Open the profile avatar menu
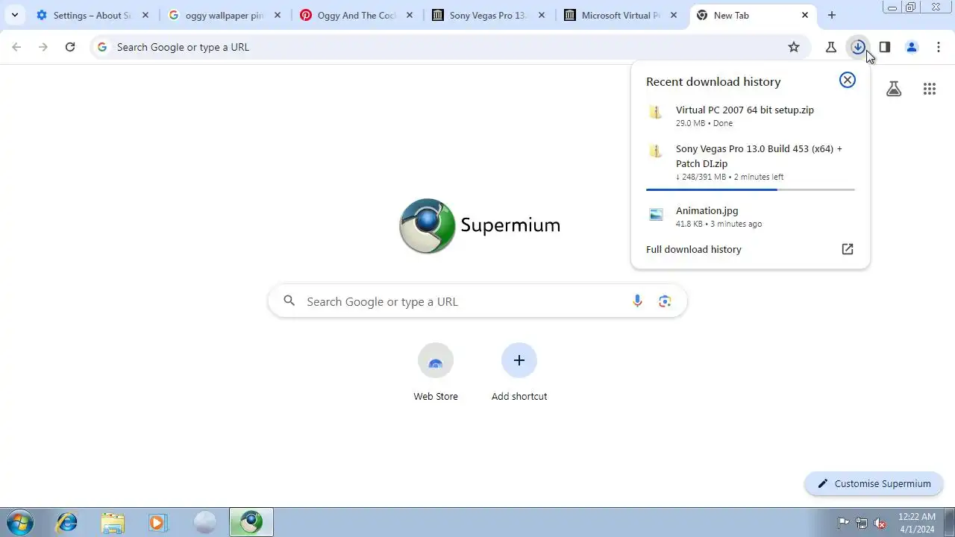 pyautogui.click(x=912, y=47)
